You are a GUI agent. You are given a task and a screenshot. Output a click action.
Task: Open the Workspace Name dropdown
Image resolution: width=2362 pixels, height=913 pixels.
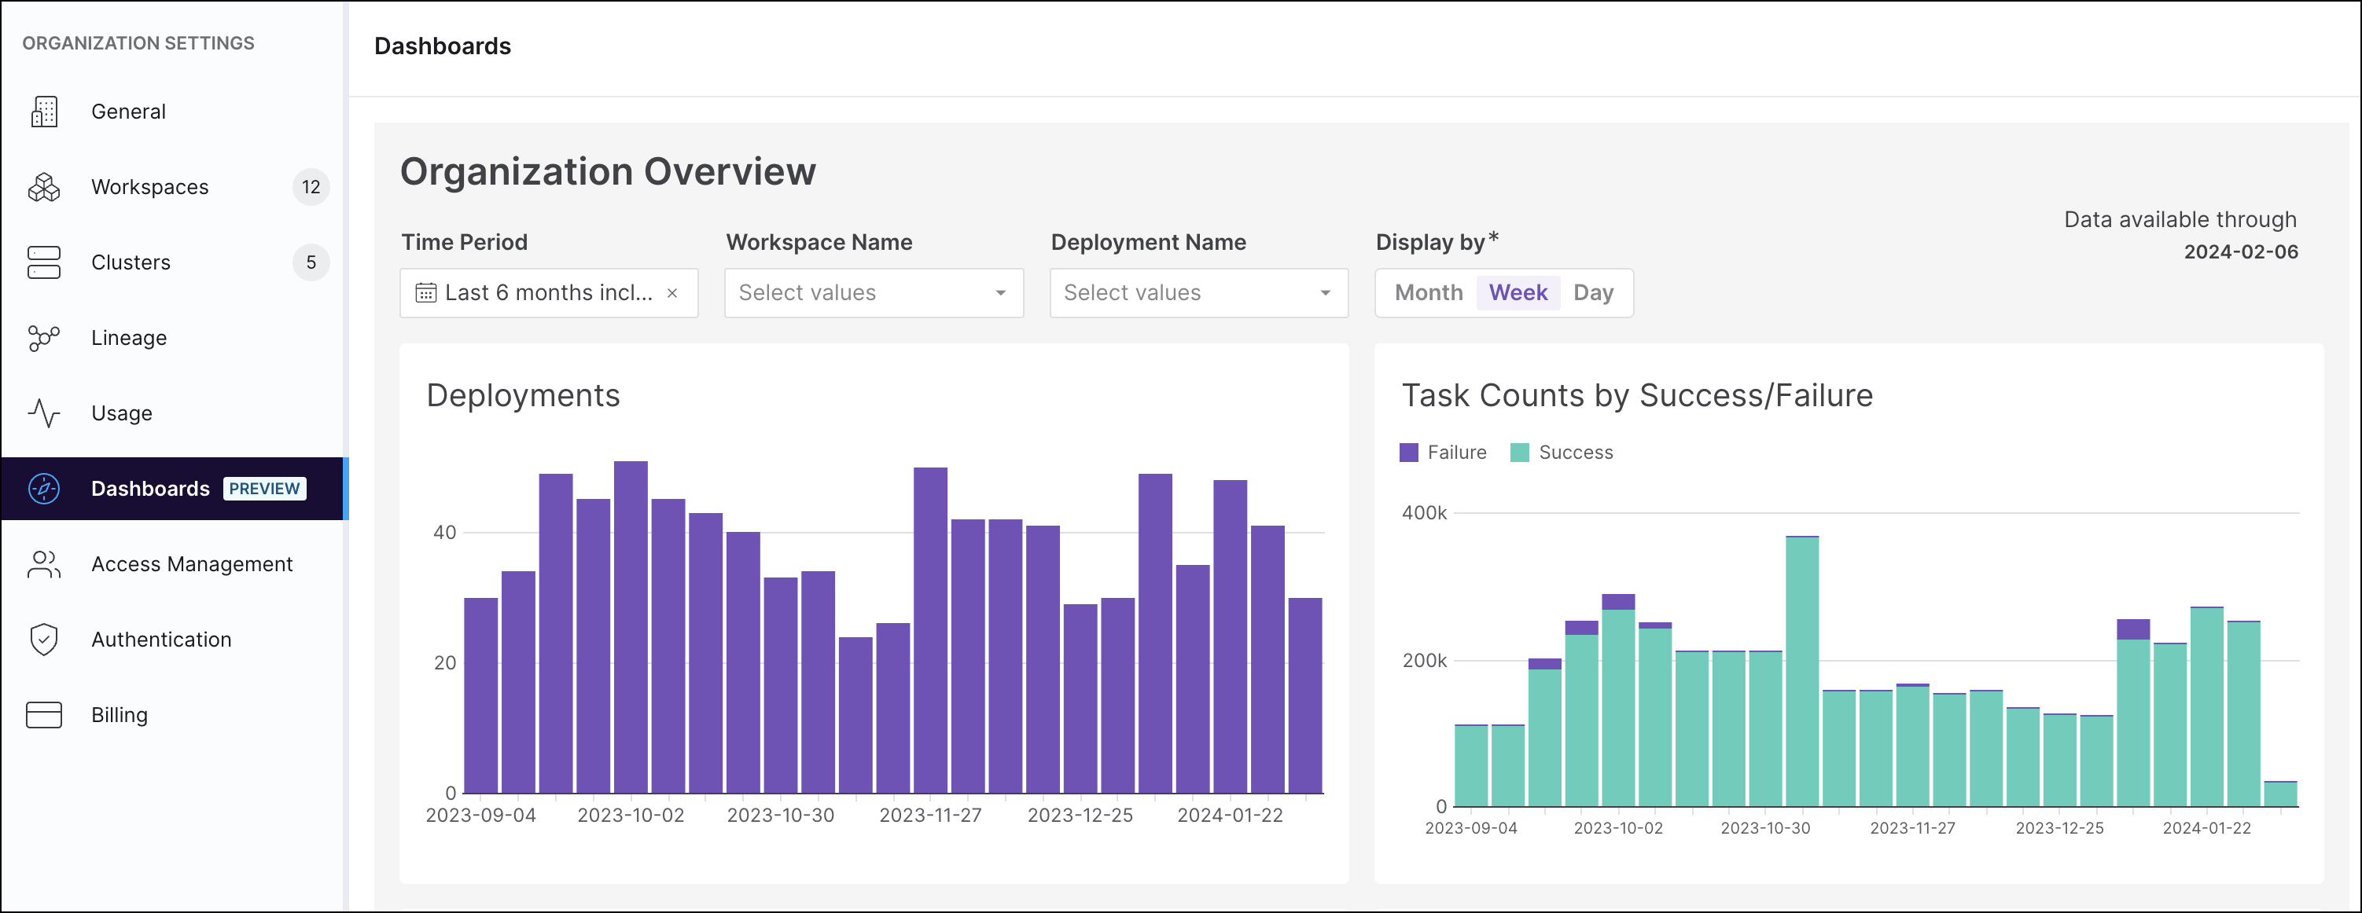[x=873, y=292]
